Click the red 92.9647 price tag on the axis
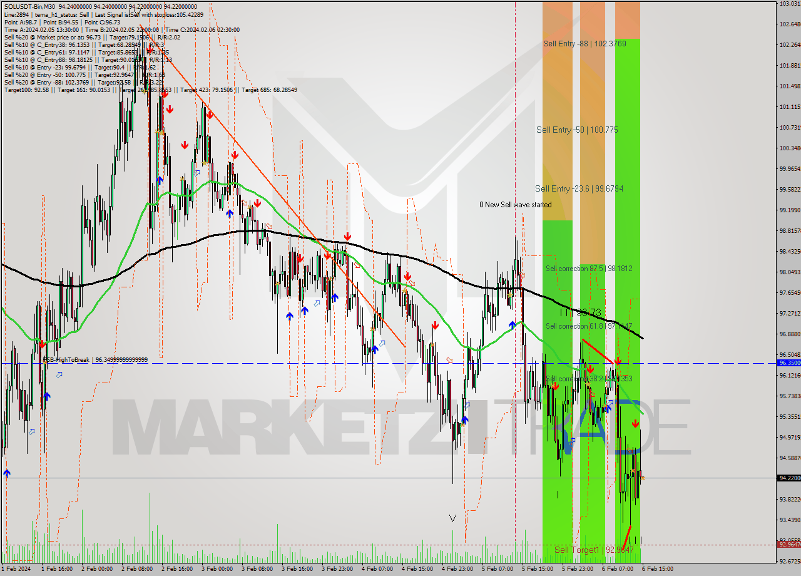The height and width of the screenshot is (576, 801). (x=788, y=544)
